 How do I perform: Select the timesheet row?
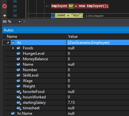[x=67, y=108]
